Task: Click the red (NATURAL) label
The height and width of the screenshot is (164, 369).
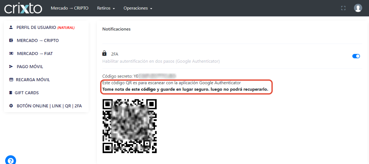Action: (66, 28)
